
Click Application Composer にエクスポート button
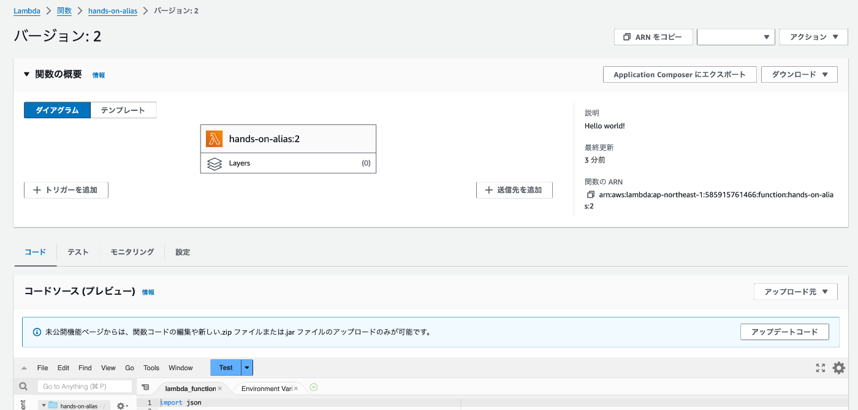click(680, 75)
